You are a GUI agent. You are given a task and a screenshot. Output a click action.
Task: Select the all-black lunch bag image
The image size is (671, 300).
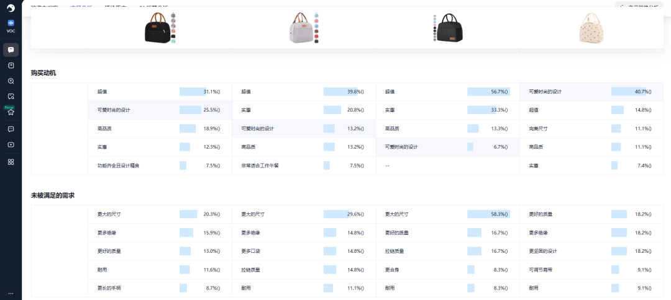(449, 28)
